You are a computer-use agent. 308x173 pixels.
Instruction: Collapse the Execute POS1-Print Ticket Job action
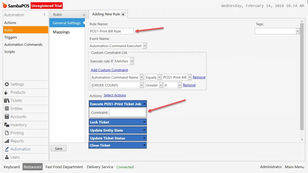click(x=144, y=104)
